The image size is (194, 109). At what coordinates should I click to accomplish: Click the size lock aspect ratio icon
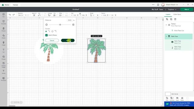pyautogui.click(x=80, y=13)
